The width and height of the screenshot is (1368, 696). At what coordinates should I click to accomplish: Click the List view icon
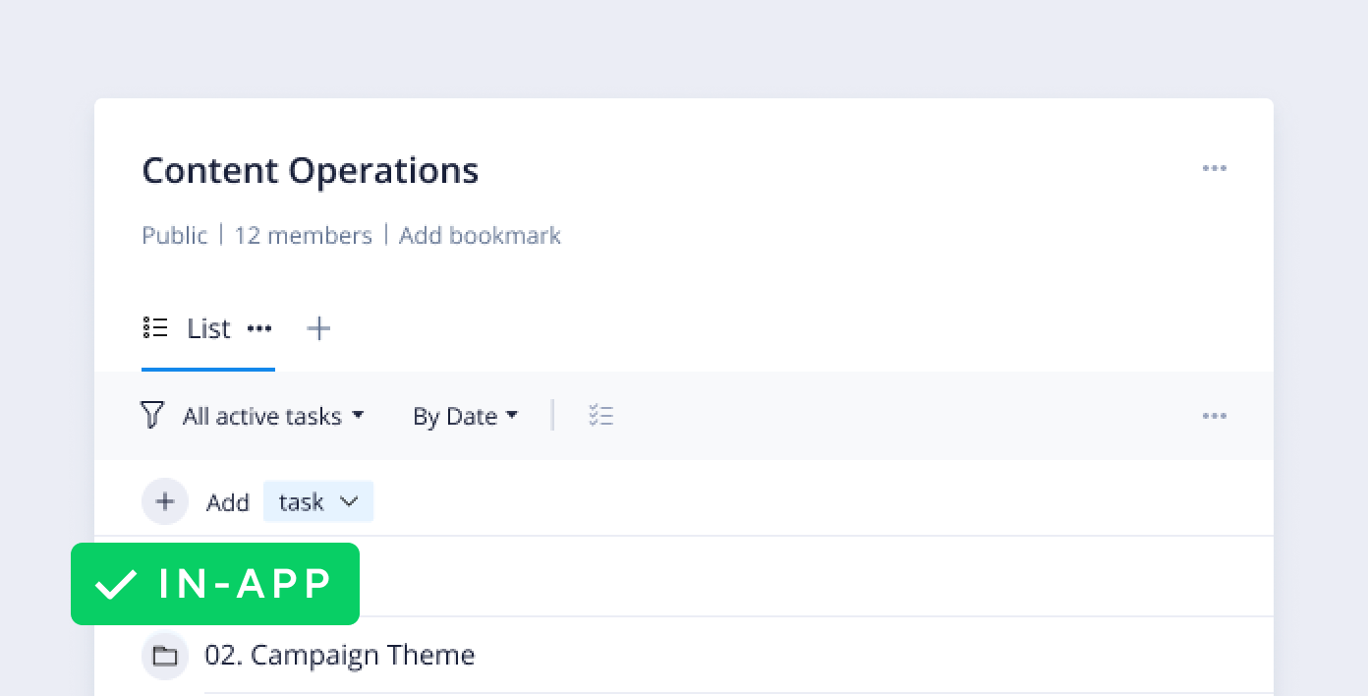pos(155,327)
